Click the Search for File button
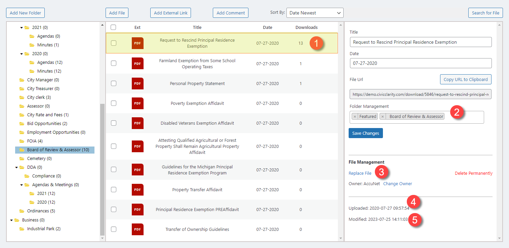Viewport: 509px width, 248px height. point(485,13)
